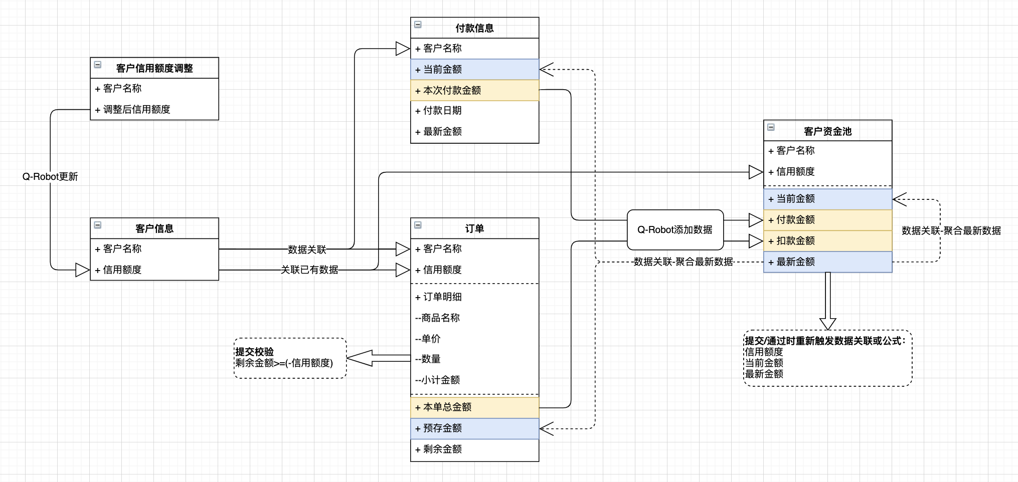This screenshot has width=1018, height=482.
Task: Select the Q-Robot添加数据 rounded box
Action: pyautogui.click(x=675, y=230)
